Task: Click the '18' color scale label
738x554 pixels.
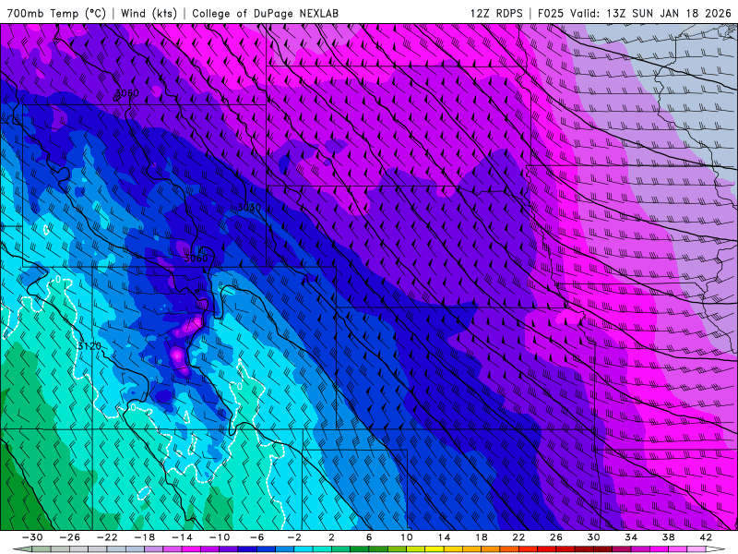Action: (x=481, y=537)
